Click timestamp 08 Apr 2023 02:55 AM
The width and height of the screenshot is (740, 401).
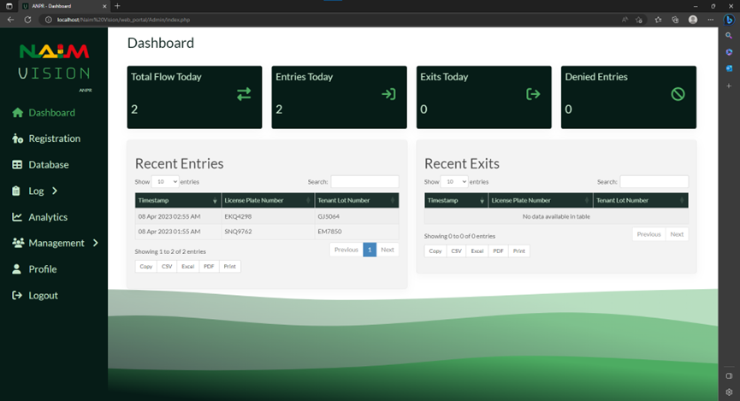tap(169, 216)
